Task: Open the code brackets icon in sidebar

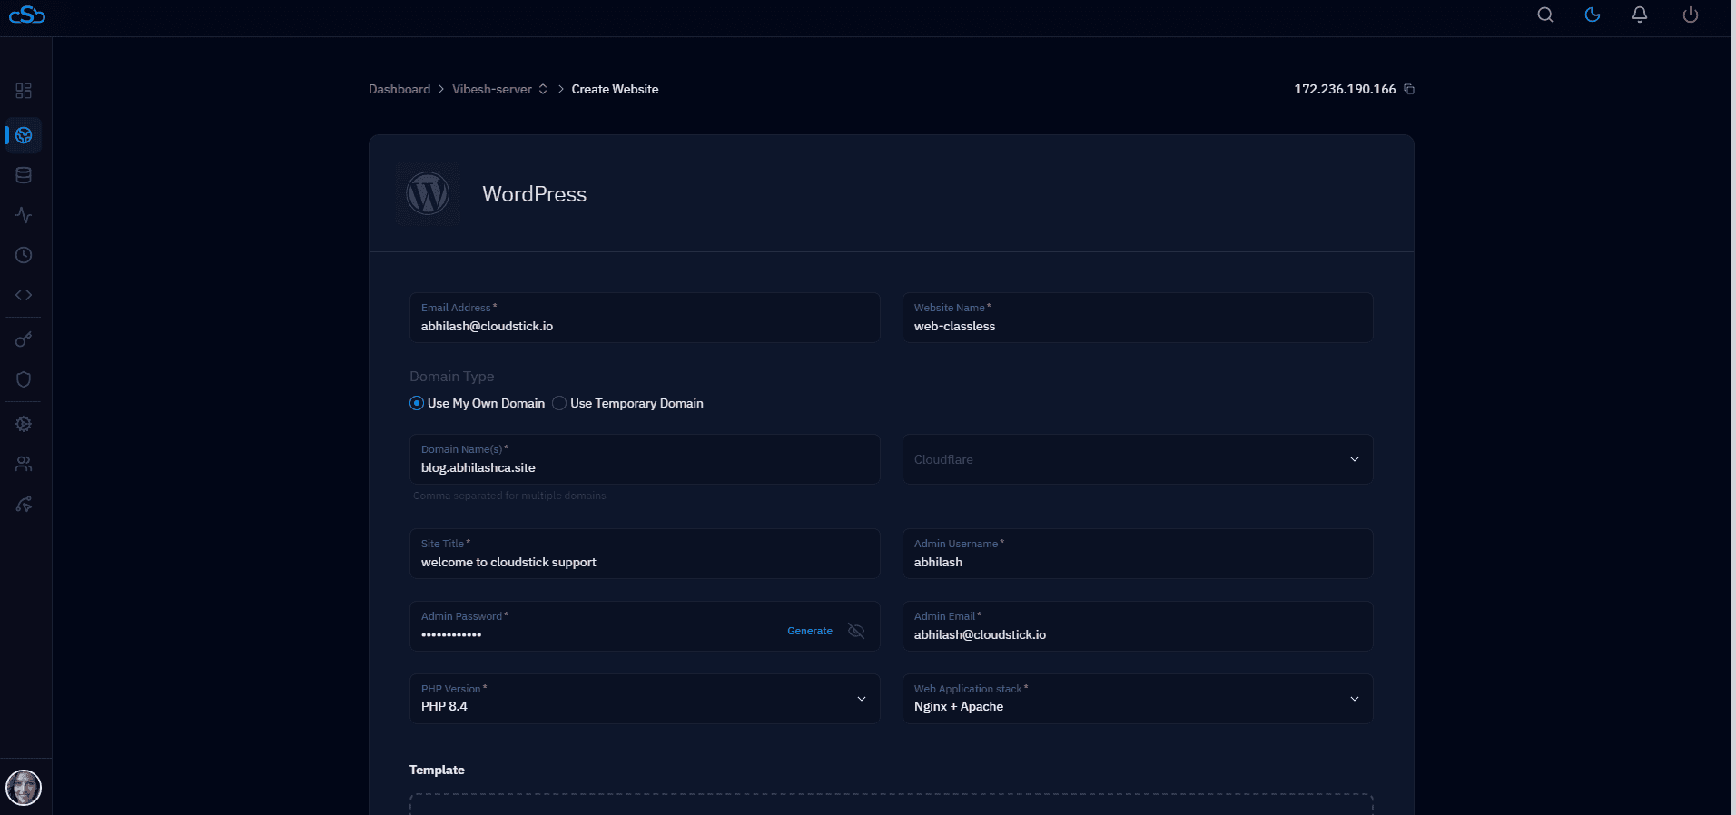Action: (x=24, y=295)
